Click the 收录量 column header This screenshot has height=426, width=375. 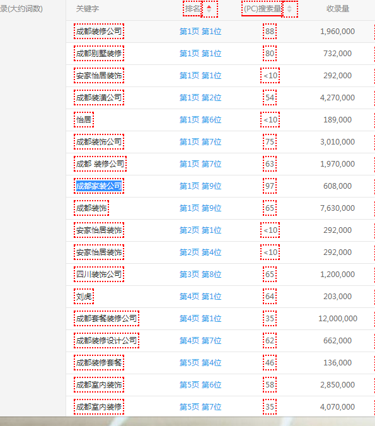(338, 9)
